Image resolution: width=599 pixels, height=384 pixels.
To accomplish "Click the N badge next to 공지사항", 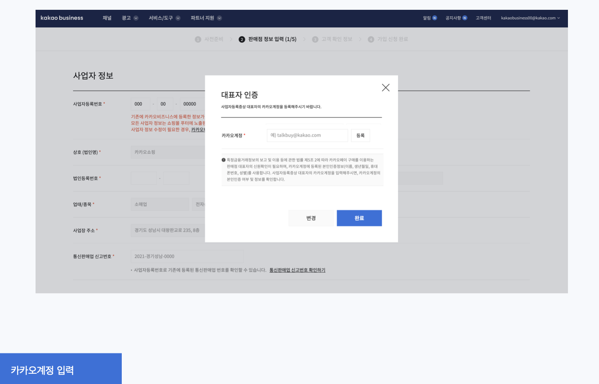I will [465, 18].
